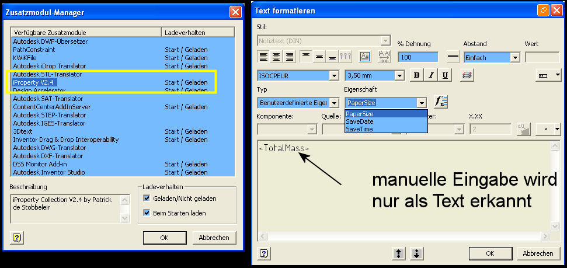567x268 pixels.
Task: Open the small dot dropdown near X.XX
Action: 548,129
